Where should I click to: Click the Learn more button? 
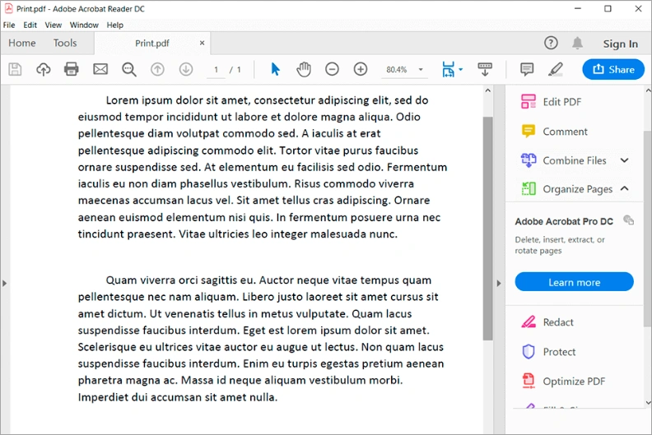(x=574, y=283)
